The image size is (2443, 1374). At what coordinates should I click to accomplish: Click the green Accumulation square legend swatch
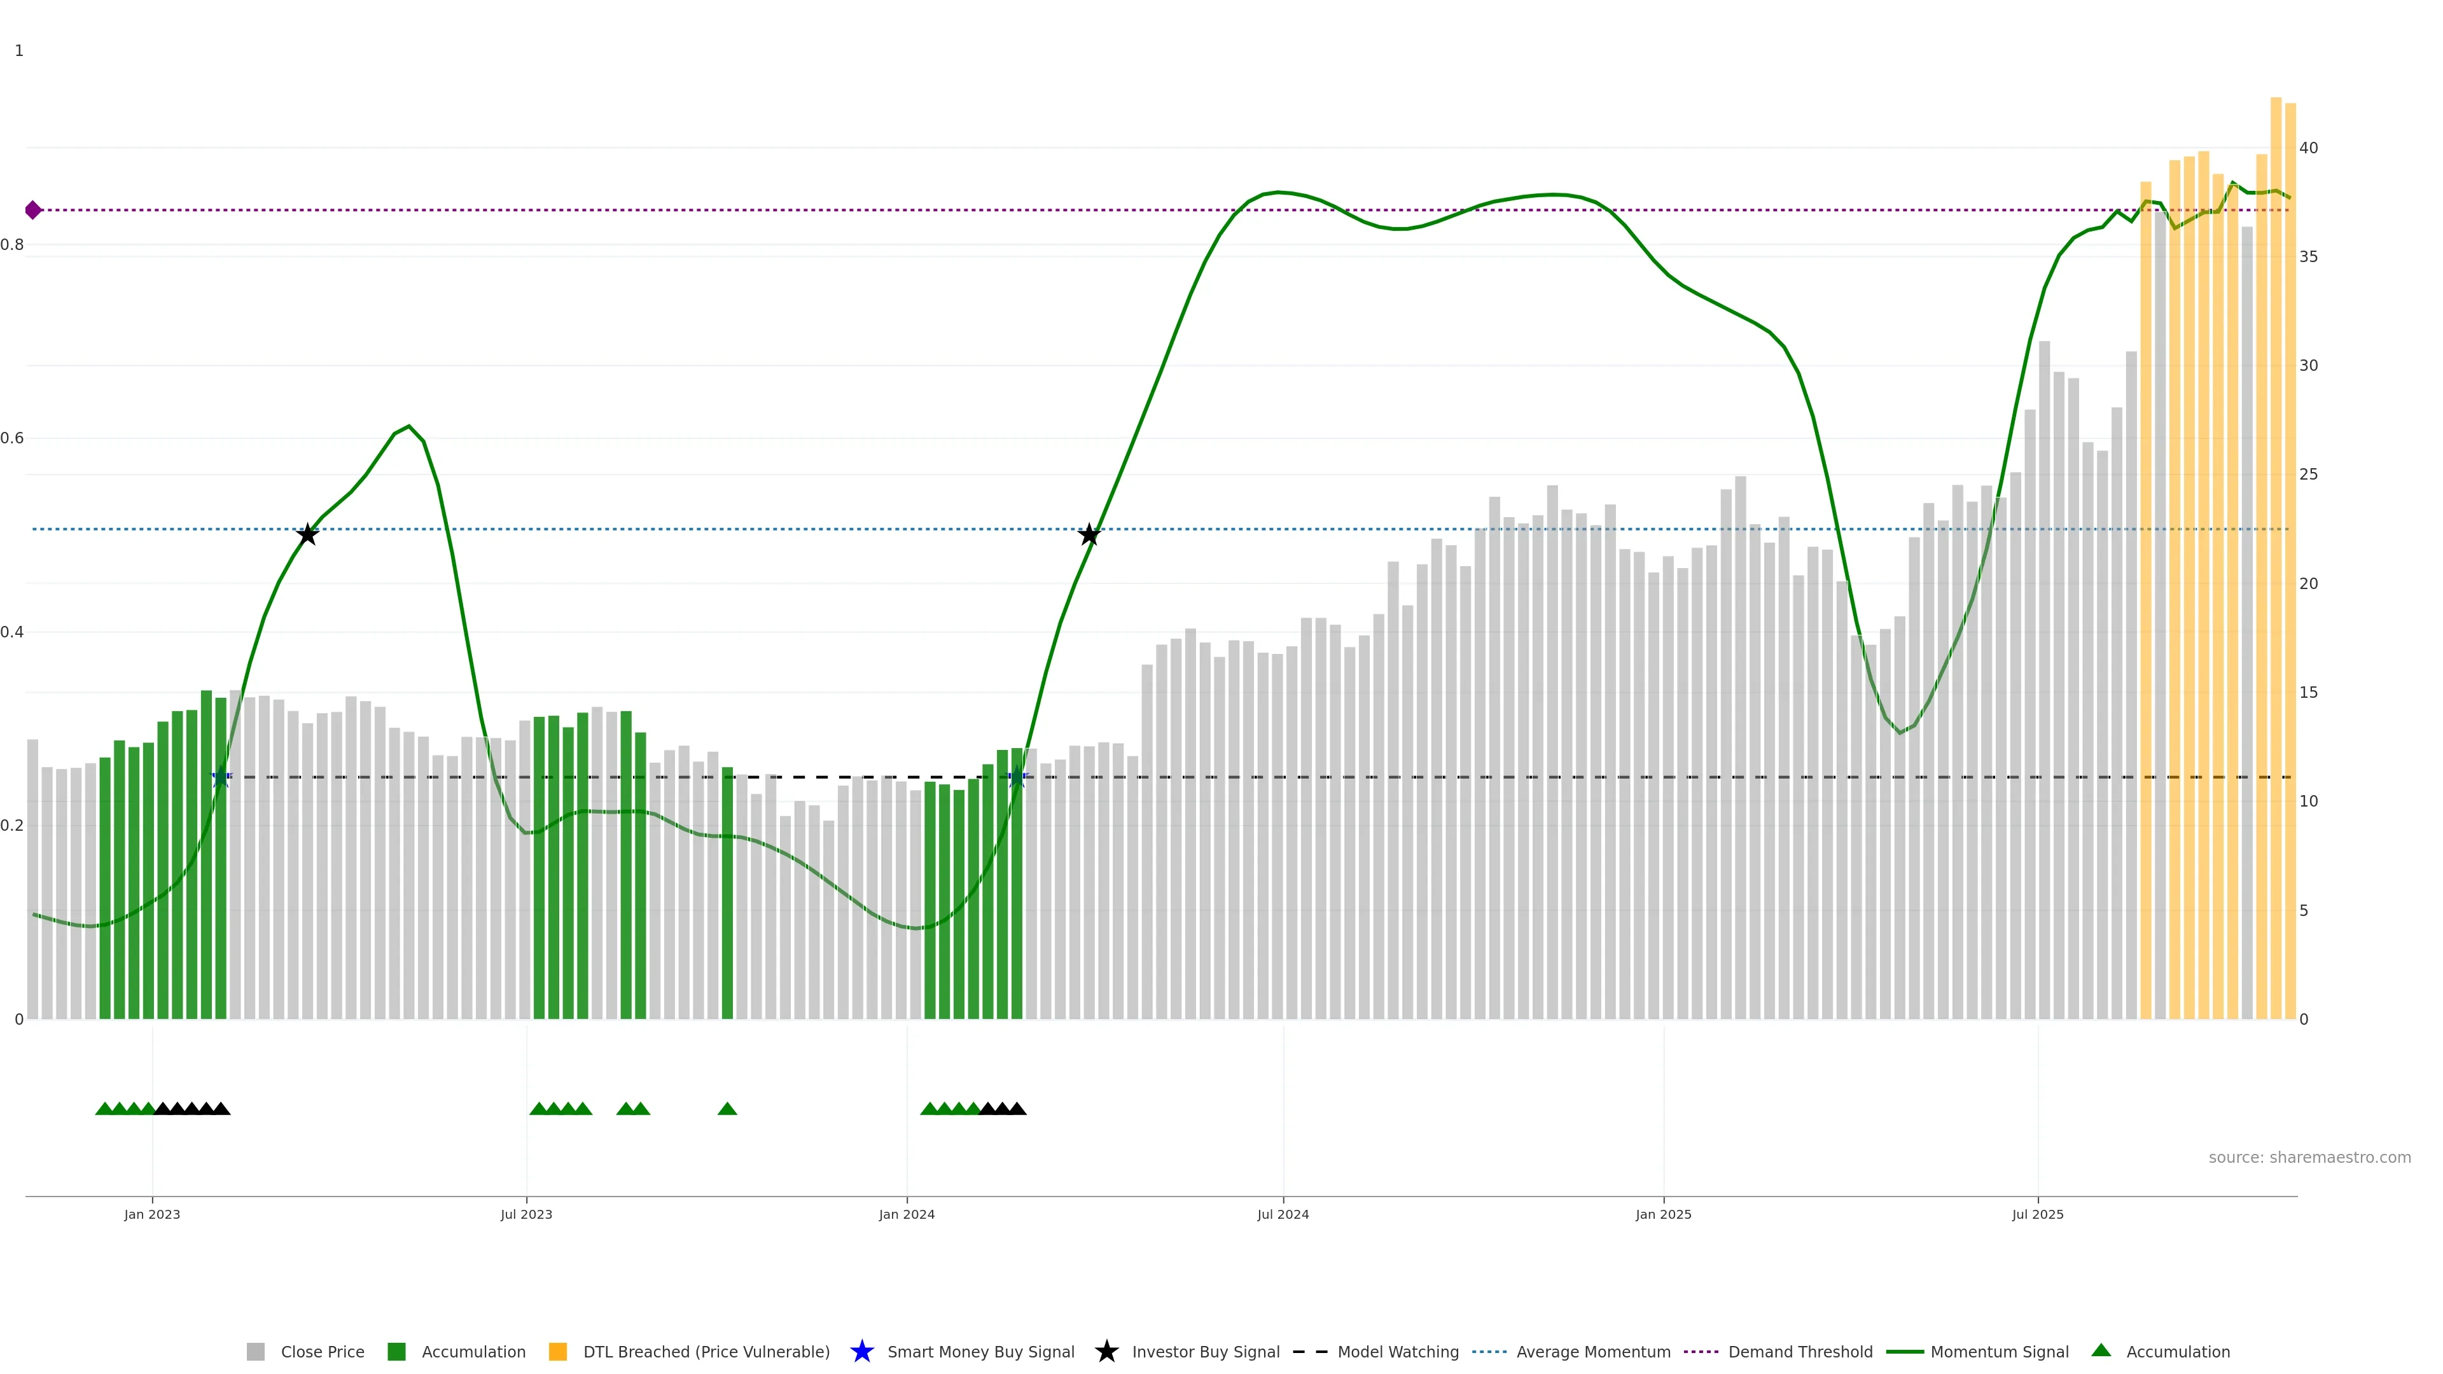[396, 1351]
